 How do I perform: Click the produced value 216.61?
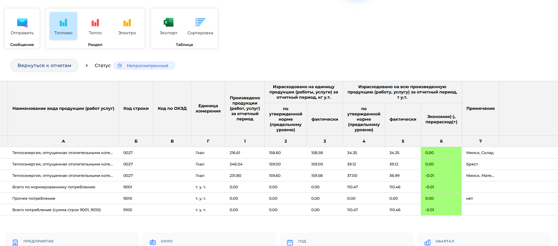235,153
